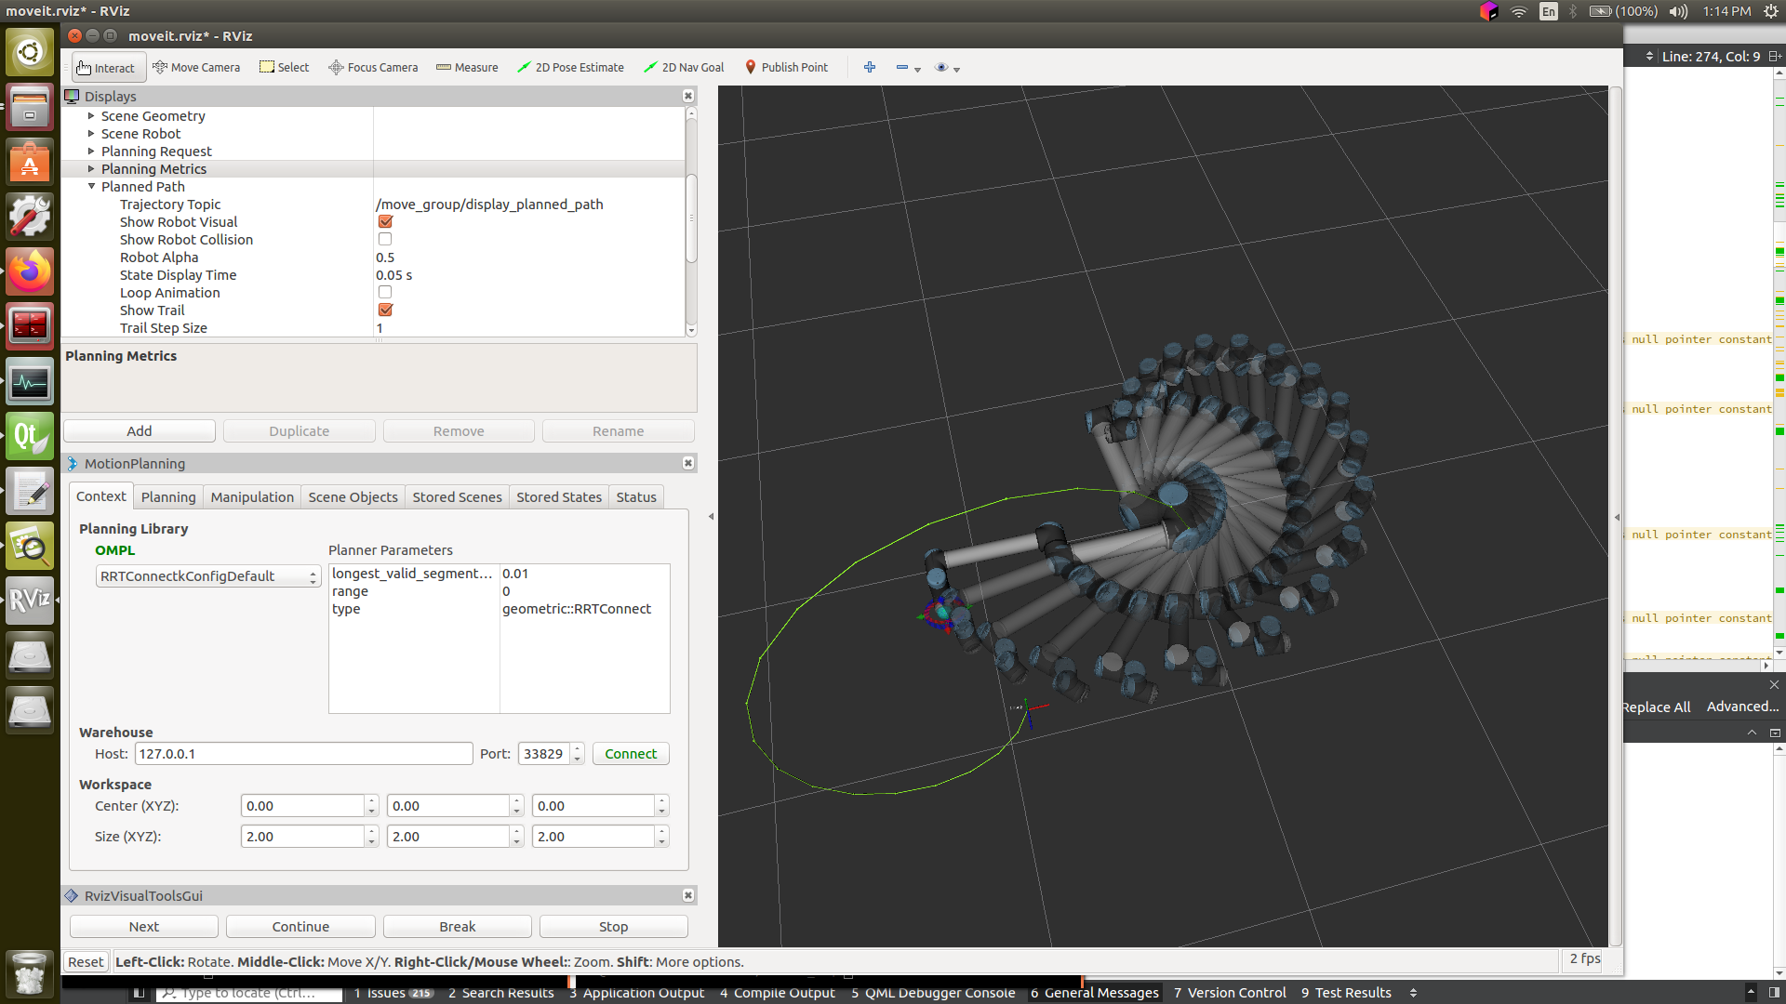This screenshot has height=1004, width=1786.
Task: Open the Stored Scenes tab
Action: click(x=458, y=497)
